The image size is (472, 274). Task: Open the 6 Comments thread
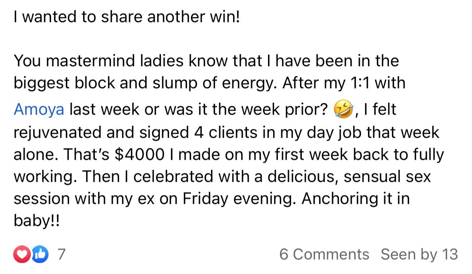(324, 254)
